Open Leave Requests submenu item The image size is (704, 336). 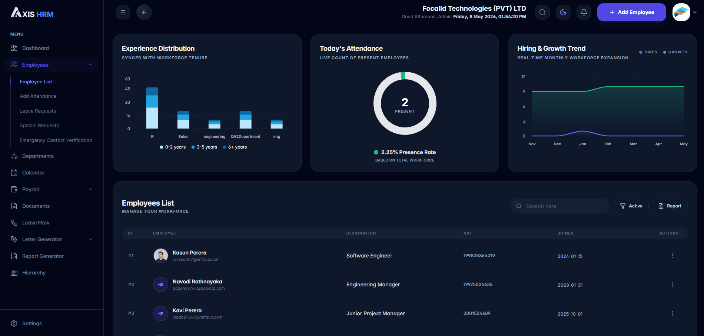point(38,111)
